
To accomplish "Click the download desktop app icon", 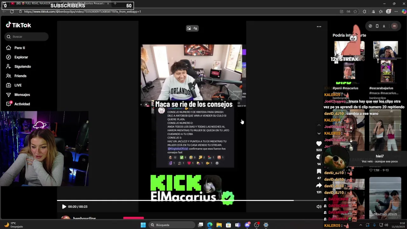I will pos(384,26).
